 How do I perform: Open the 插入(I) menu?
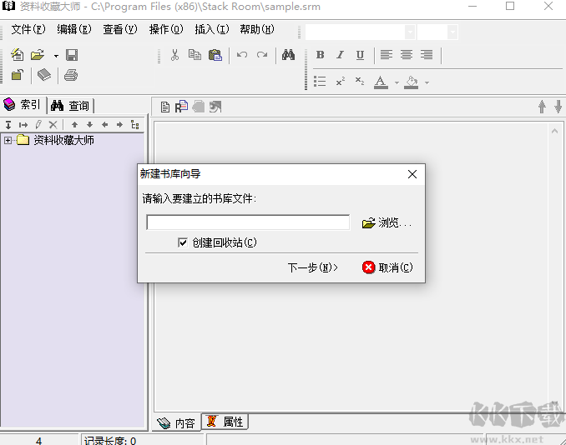pos(212,29)
